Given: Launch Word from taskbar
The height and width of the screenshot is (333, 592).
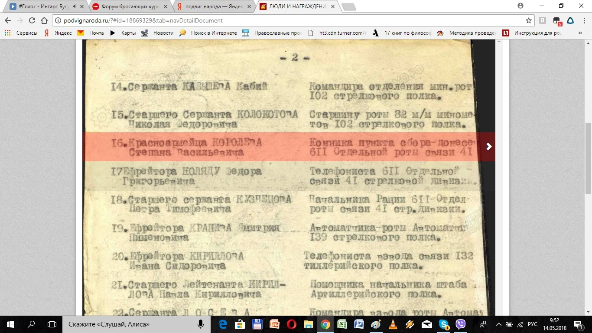Looking at the screenshot, I should click(359, 324).
